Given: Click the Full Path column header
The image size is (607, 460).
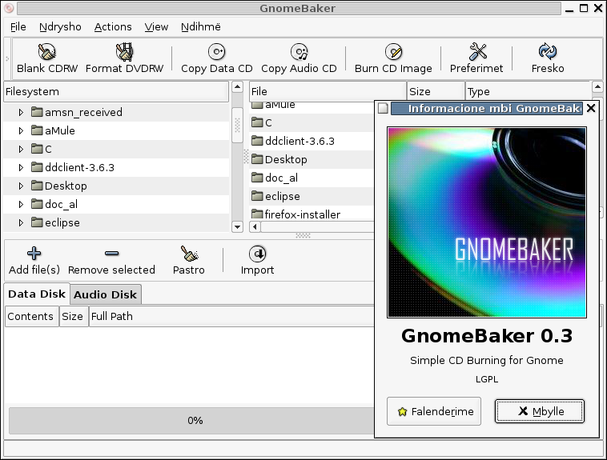Looking at the screenshot, I should click(x=231, y=317).
